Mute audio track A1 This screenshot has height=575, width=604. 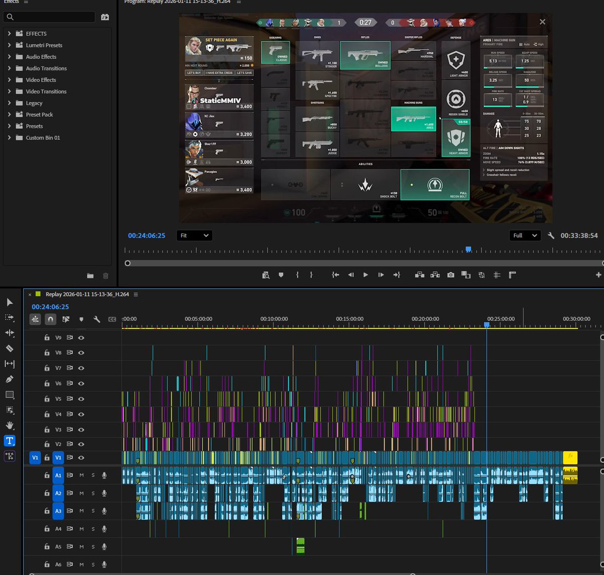pyautogui.click(x=82, y=475)
